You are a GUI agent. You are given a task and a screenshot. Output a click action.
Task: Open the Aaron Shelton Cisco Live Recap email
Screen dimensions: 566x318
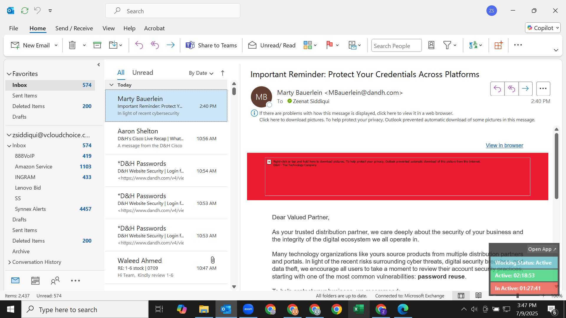pyautogui.click(x=166, y=138)
